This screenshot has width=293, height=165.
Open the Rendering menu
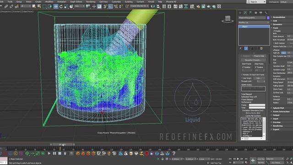pos(91,2)
